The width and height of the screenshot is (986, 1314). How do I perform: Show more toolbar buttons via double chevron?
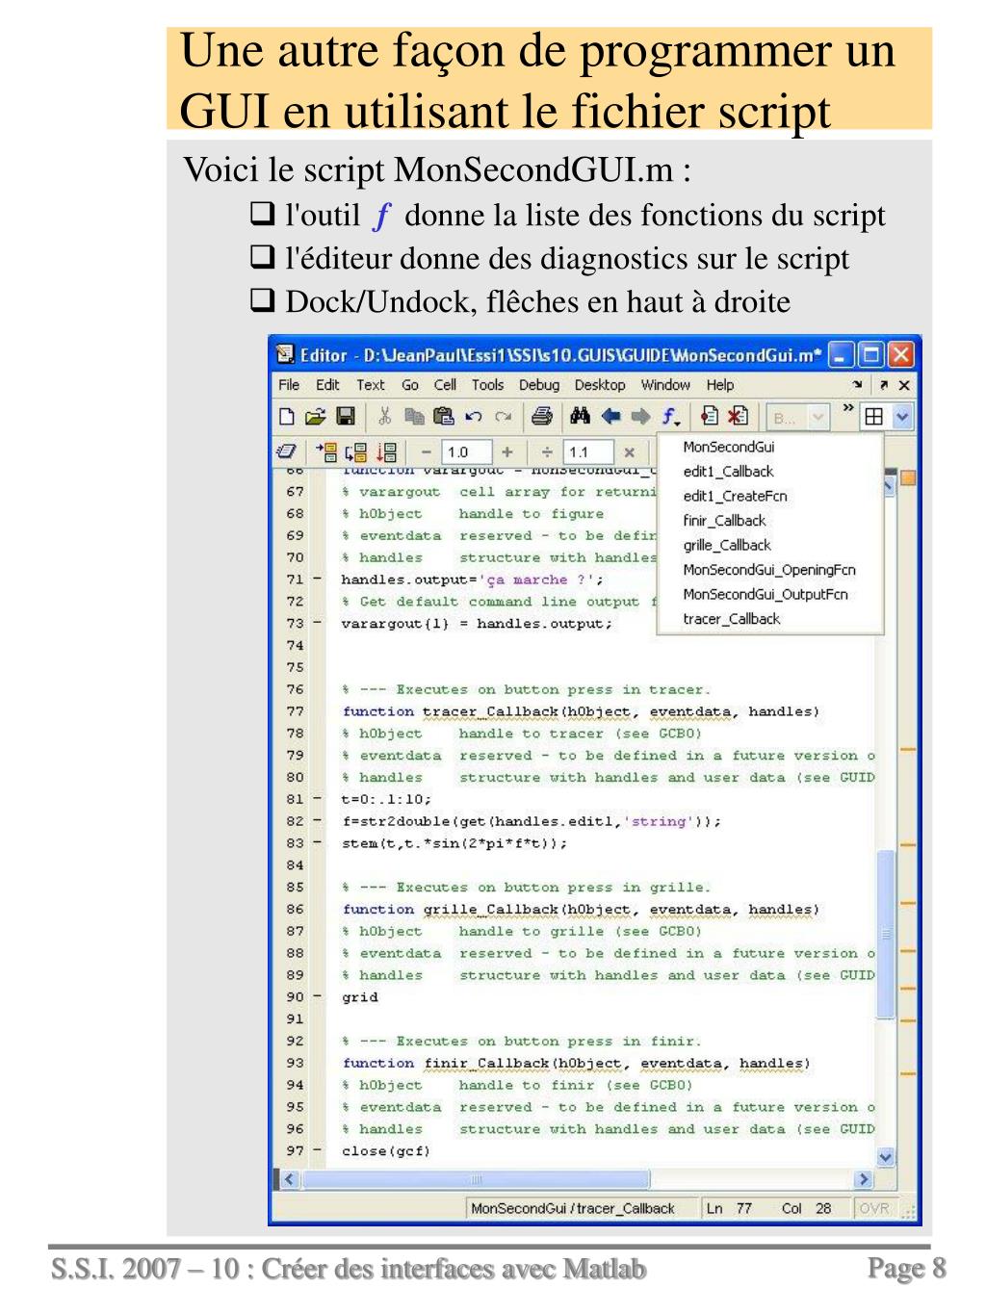(848, 409)
